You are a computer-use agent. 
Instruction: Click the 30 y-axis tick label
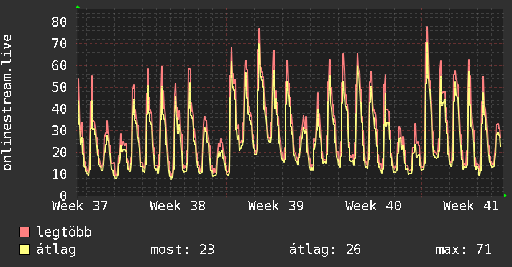[x=60, y=130]
